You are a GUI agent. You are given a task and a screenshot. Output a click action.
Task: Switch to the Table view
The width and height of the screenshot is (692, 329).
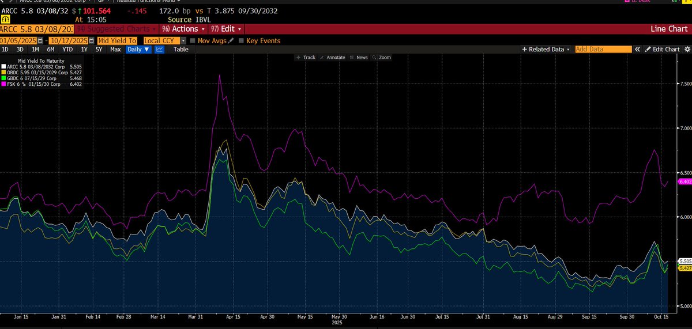[x=181, y=50]
